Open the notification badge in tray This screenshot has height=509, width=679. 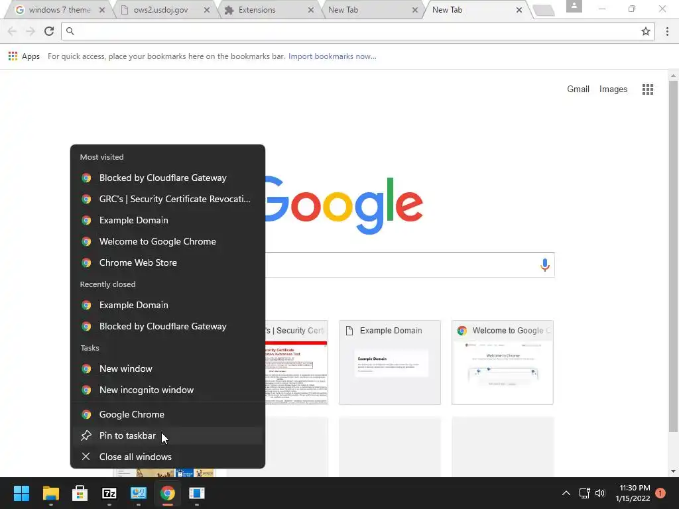pos(660,493)
